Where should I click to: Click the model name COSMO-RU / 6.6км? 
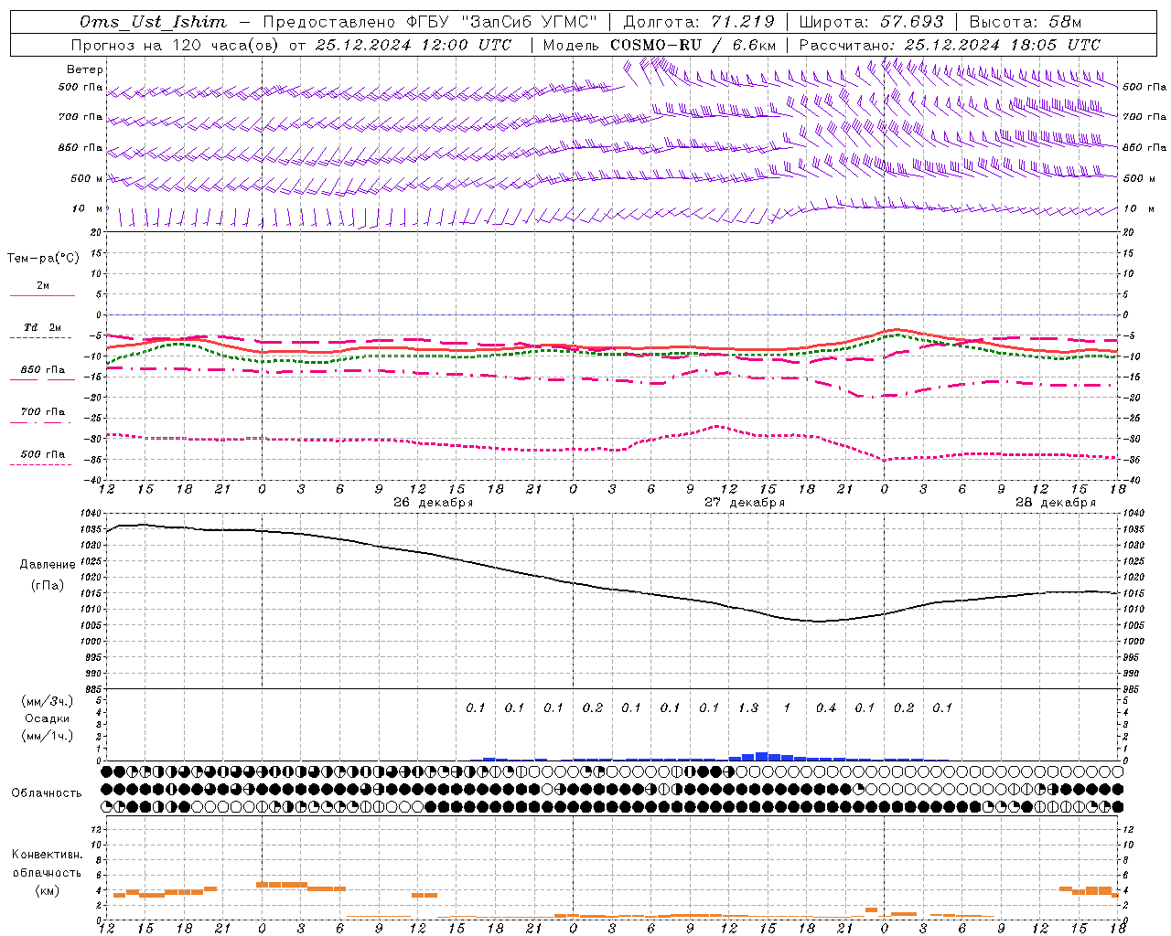693,45
